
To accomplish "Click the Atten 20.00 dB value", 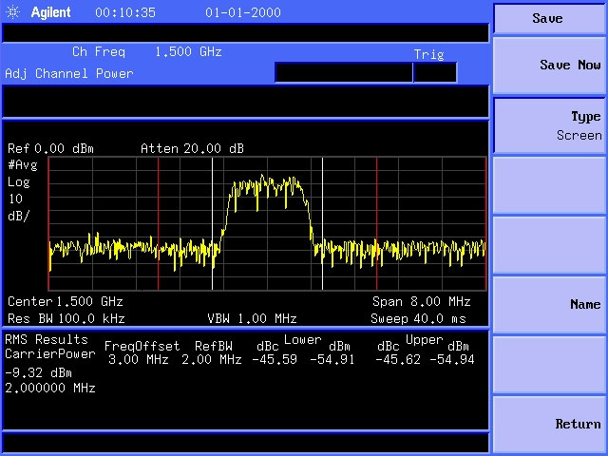I will pyautogui.click(x=192, y=148).
